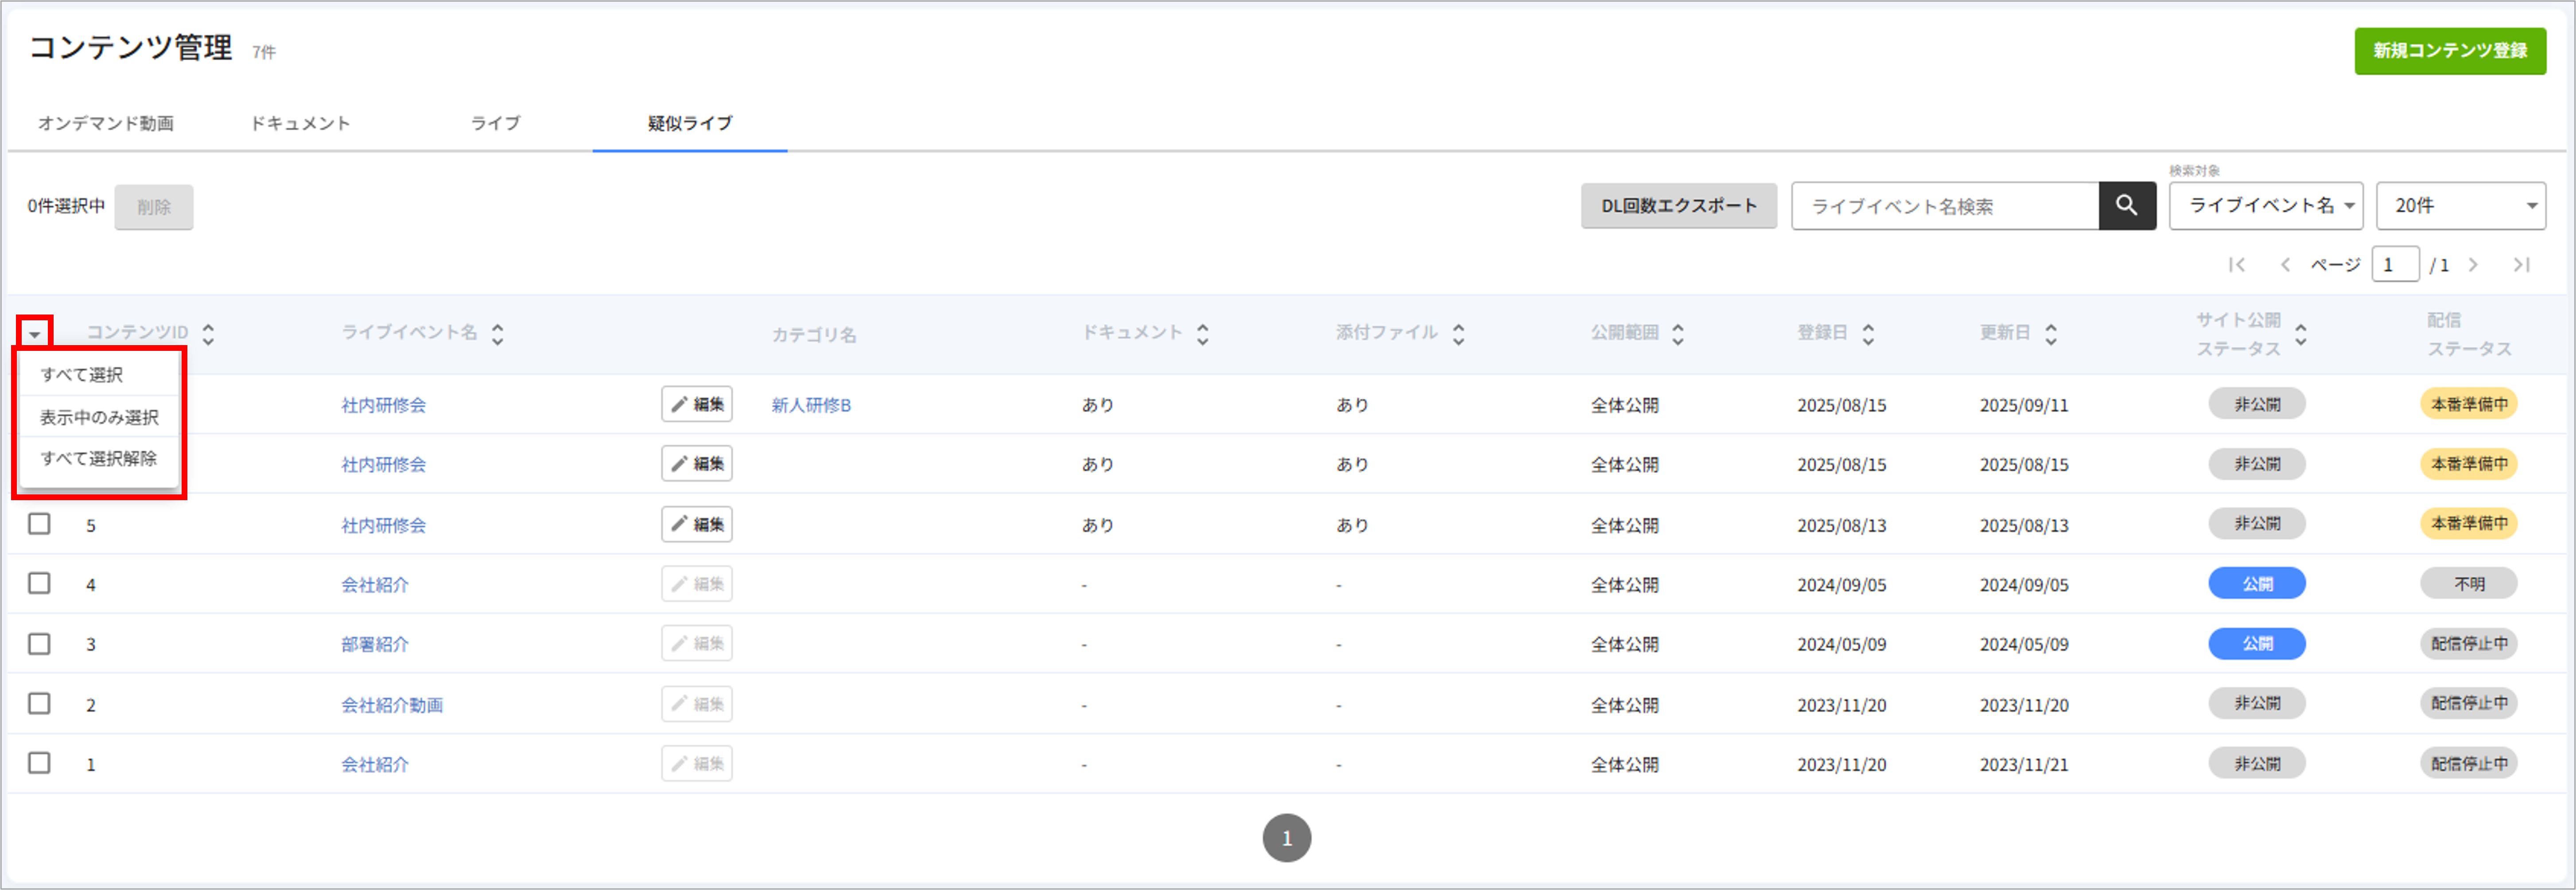The image size is (2576, 890).
Task: Sort by 公開範囲 column arrows
Action: 1678,334
